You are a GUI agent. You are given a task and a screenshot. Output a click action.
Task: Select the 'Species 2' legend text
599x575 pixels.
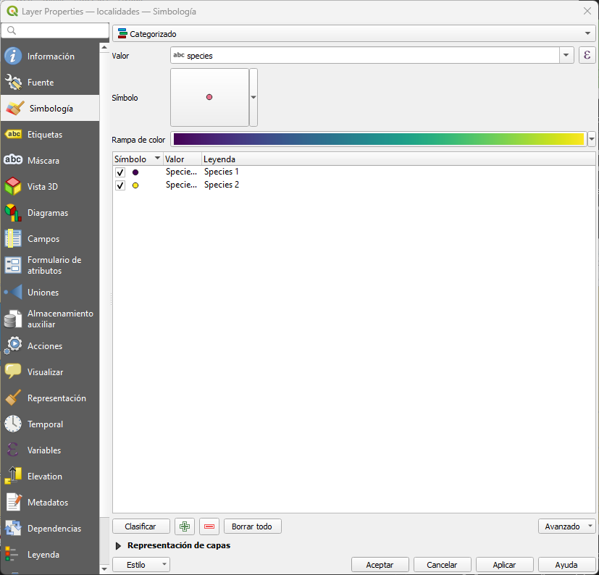[x=222, y=185]
